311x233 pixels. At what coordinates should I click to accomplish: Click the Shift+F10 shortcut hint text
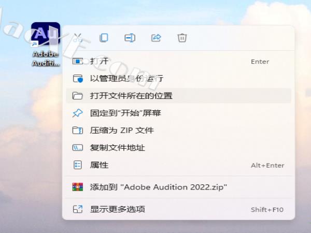pos(267,209)
